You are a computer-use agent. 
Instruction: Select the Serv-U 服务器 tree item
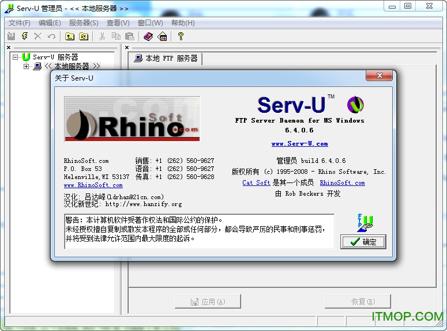55,57
